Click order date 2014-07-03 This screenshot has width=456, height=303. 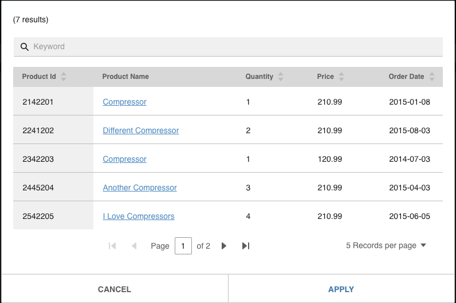[x=410, y=159]
